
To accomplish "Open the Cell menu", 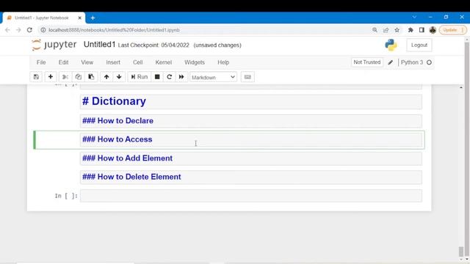I will click(137, 62).
